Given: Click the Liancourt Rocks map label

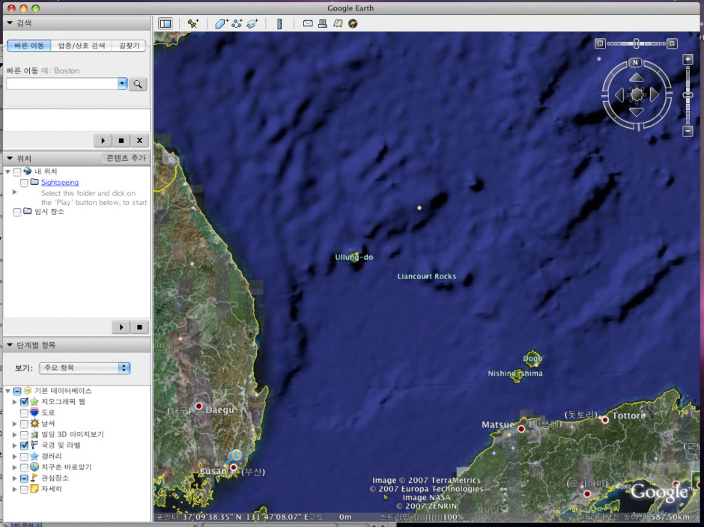Looking at the screenshot, I should pyautogui.click(x=427, y=276).
